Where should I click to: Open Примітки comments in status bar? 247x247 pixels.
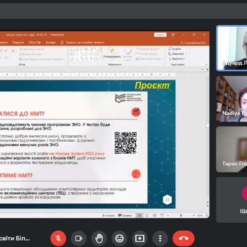pos(125,215)
